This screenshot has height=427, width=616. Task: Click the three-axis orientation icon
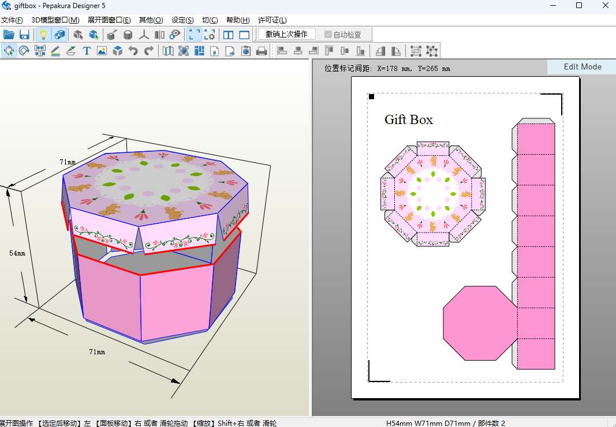pos(144,35)
